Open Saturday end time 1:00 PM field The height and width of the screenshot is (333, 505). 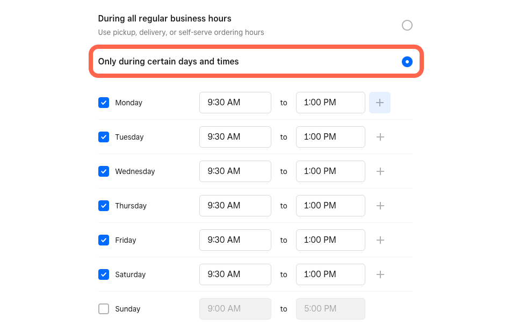pyautogui.click(x=330, y=274)
